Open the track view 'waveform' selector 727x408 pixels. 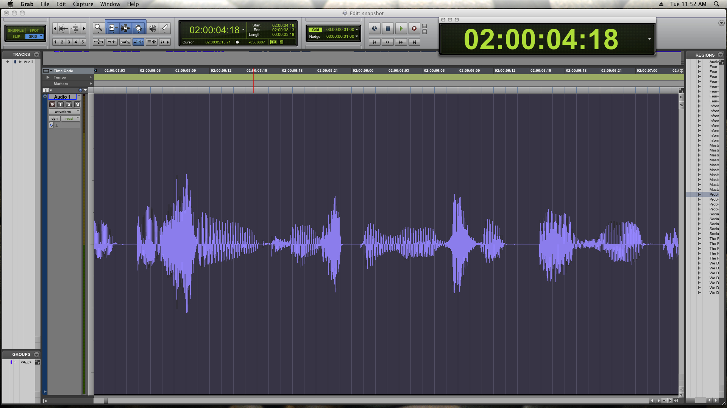click(x=64, y=112)
